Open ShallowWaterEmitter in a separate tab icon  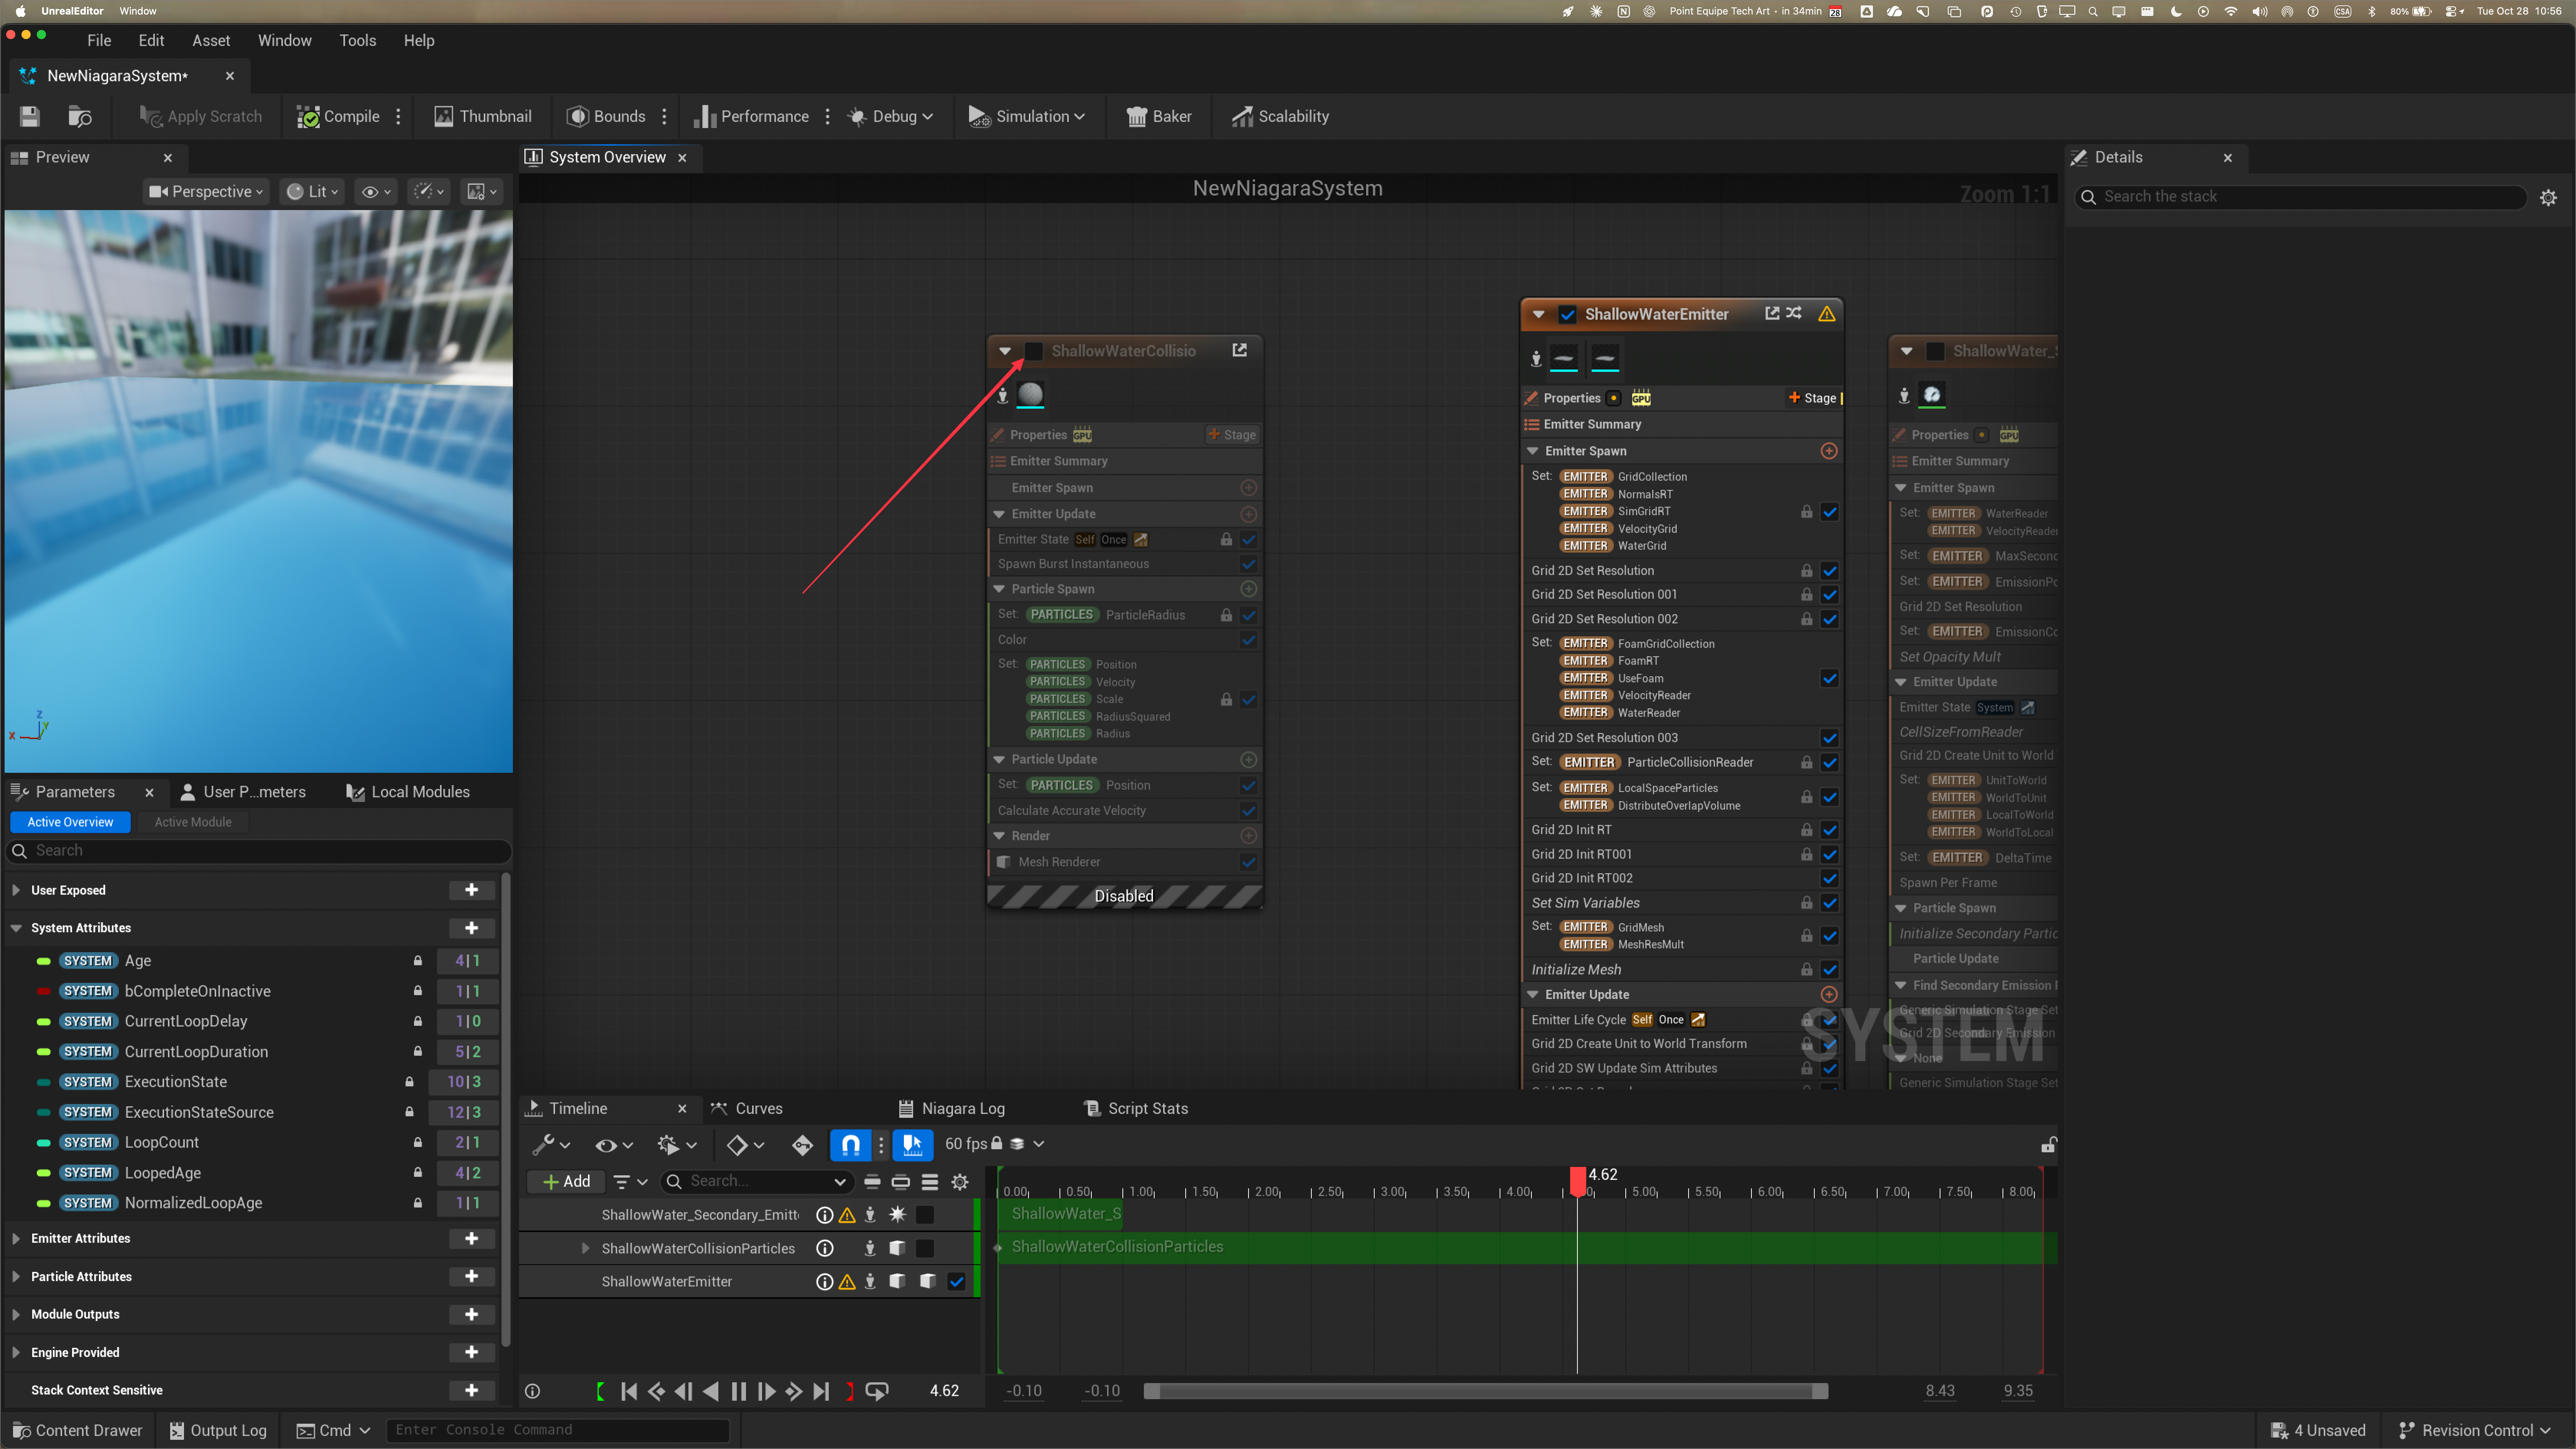tap(1772, 313)
